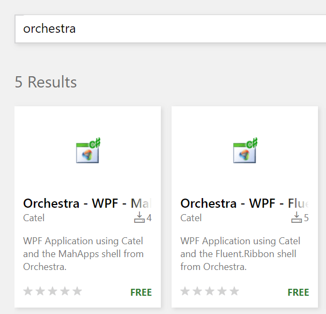
Task: Click the download count icon on MahApps card
Action: point(139,217)
